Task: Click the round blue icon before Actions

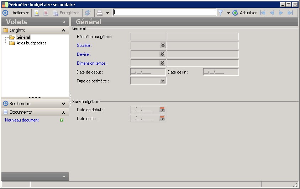Action: [x=5, y=13]
